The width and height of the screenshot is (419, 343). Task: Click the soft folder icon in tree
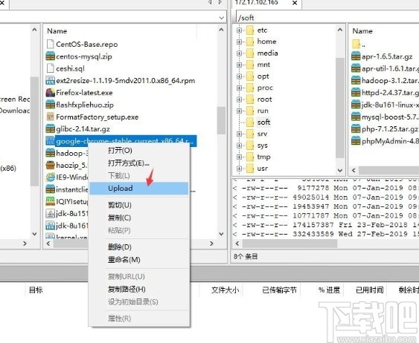point(250,122)
